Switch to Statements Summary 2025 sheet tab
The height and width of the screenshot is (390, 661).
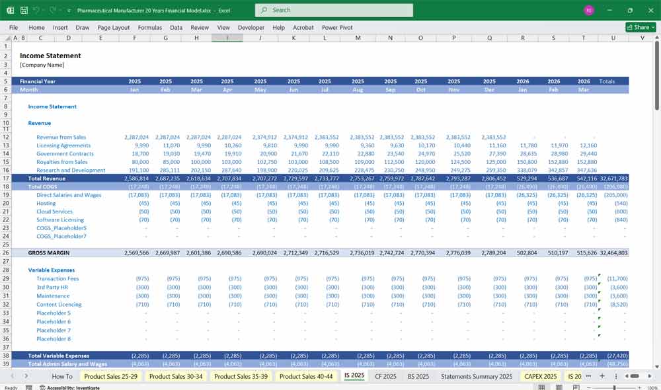tap(477, 376)
